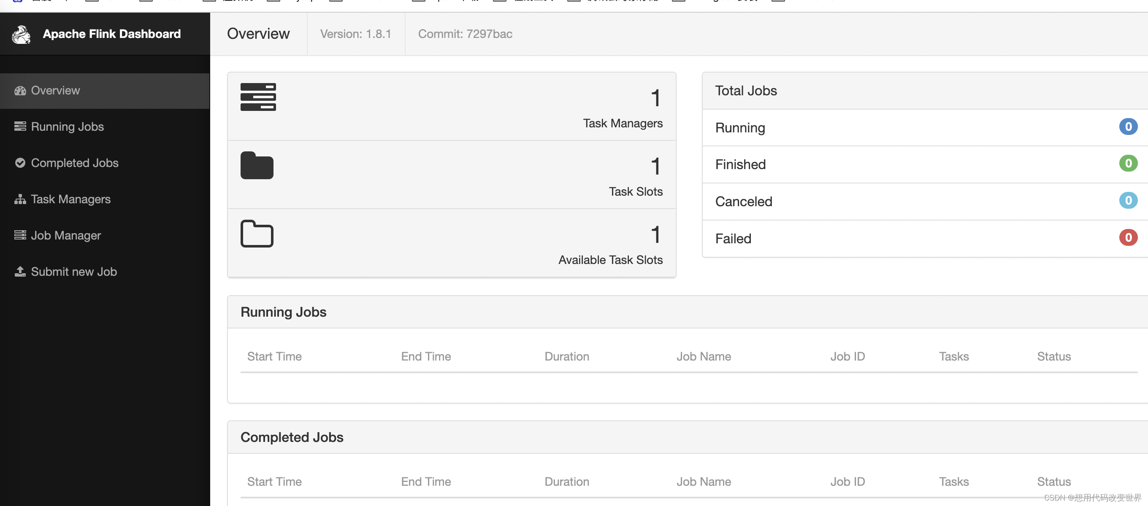This screenshot has height=506, width=1148.
Task: Select the Job Manager sidebar icon
Action: pos(19,235)
